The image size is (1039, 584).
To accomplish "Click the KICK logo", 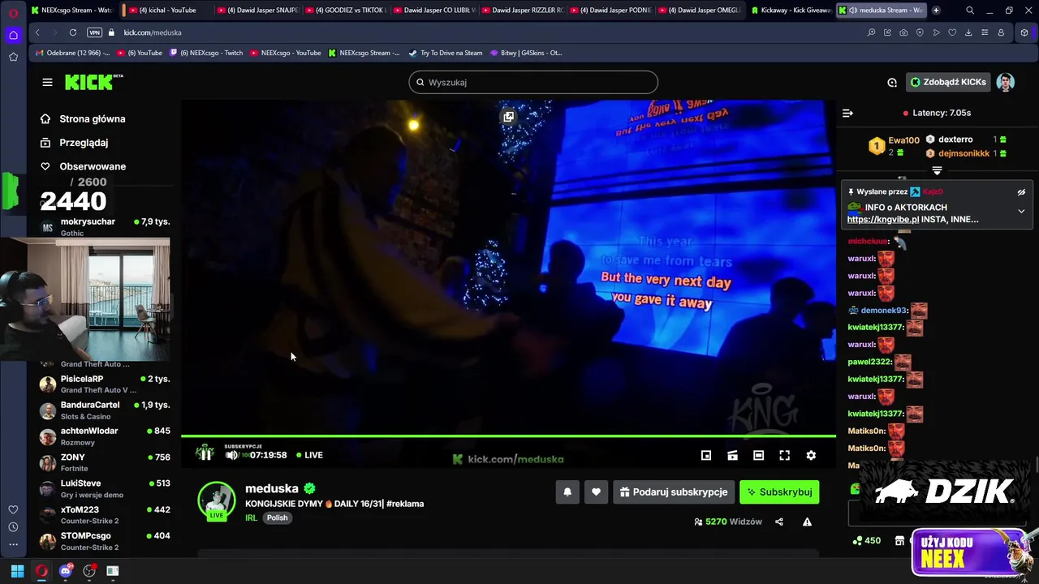I will pyautogui.click(x=93, y=82).
